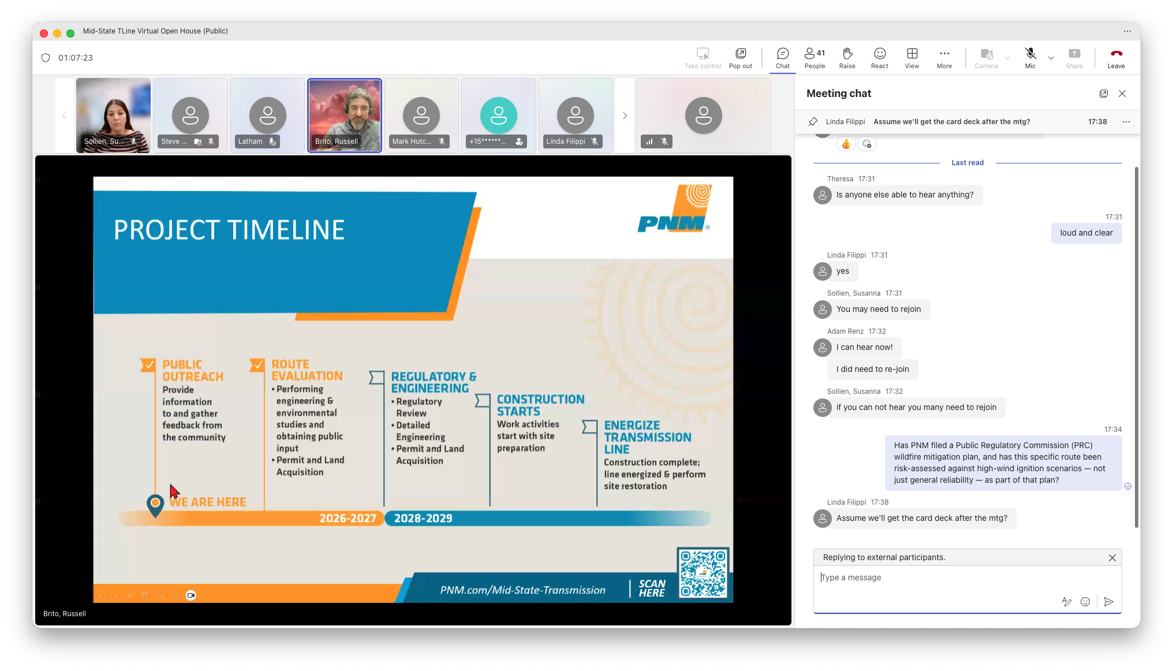1173x671 pixels.
Task: Select "if you can not hear you many need to rejoin"
Action: click(x=916, y=408)
